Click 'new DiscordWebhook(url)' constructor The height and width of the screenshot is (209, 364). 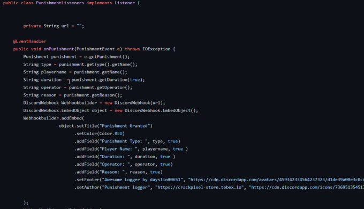coord(133,103)
